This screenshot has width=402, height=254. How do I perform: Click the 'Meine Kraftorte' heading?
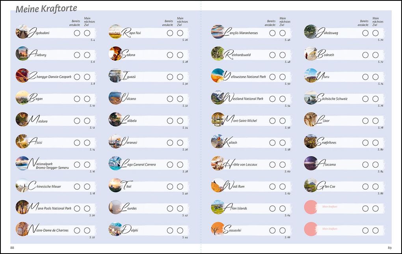click(x=46, y=9)
